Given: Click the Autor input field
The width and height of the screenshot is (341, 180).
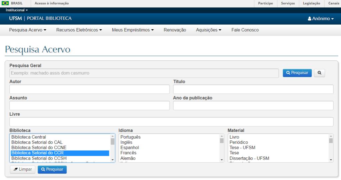Looking at the screenshot, I should 89,89.
